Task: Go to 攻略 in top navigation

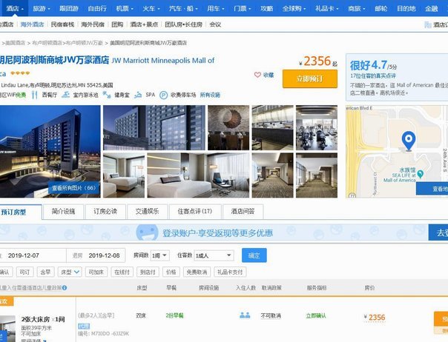Action: (x=266, y=9)
